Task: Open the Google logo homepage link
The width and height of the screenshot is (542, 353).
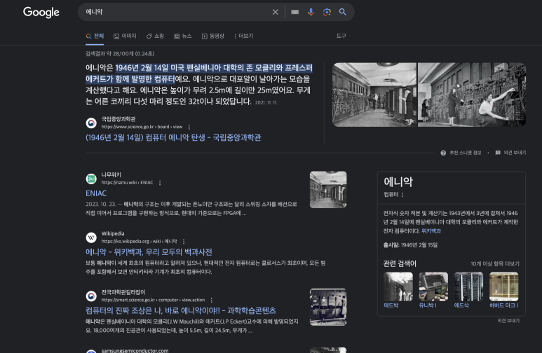Action: coord(41,12)
